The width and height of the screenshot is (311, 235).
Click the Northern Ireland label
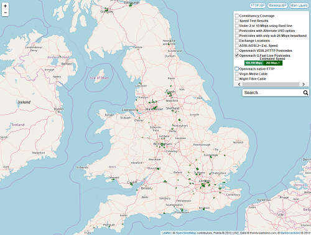click(58, 57)
